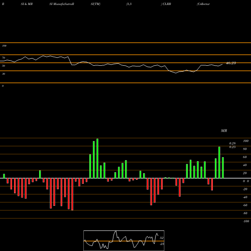251x251 pixels.
Task: Click the 70 level label on RSI axis
Action: (4, 58)
